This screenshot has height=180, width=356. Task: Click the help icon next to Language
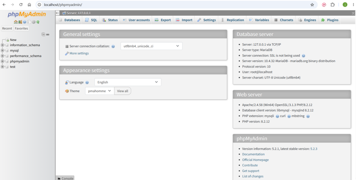click(x=87, y=82)
